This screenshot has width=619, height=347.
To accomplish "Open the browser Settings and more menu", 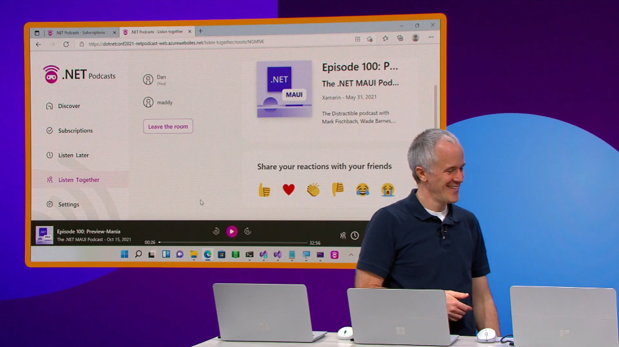I will pyautogui.click(x=431, y=37).
